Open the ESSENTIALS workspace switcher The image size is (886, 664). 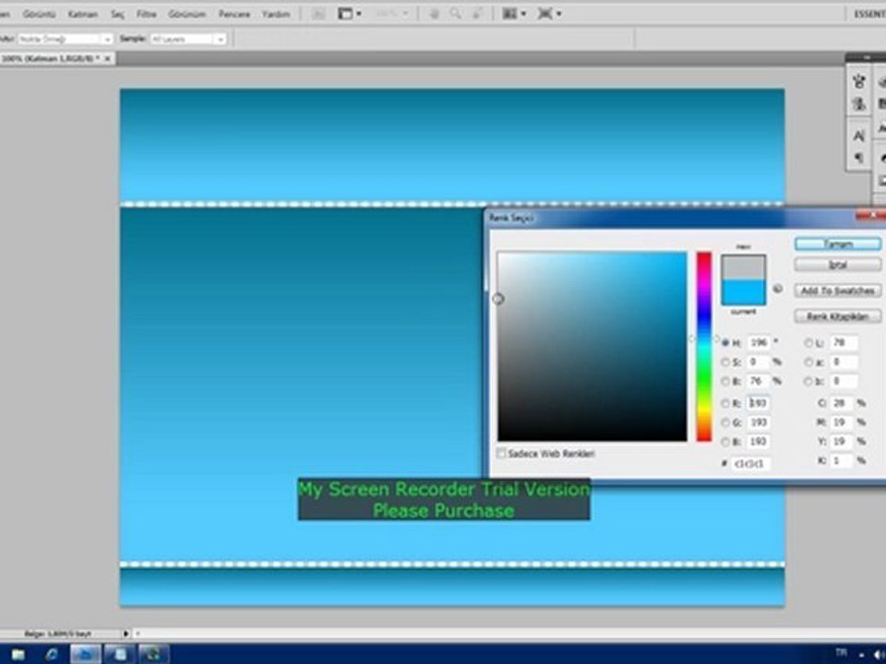click(x=870, y=14)
